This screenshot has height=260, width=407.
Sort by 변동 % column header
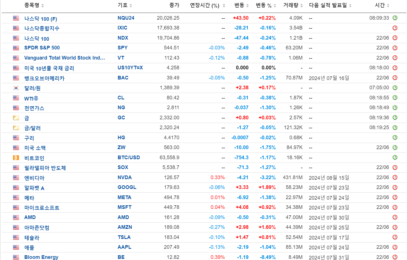pos(266,5)
